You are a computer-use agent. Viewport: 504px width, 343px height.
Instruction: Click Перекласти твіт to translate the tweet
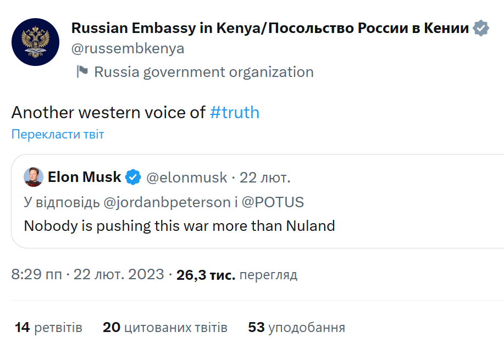coord(58,135)
